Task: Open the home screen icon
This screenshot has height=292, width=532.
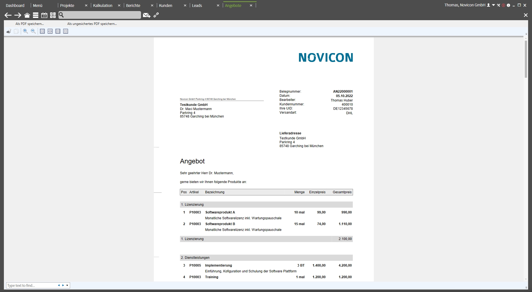Action: (27, 15)
